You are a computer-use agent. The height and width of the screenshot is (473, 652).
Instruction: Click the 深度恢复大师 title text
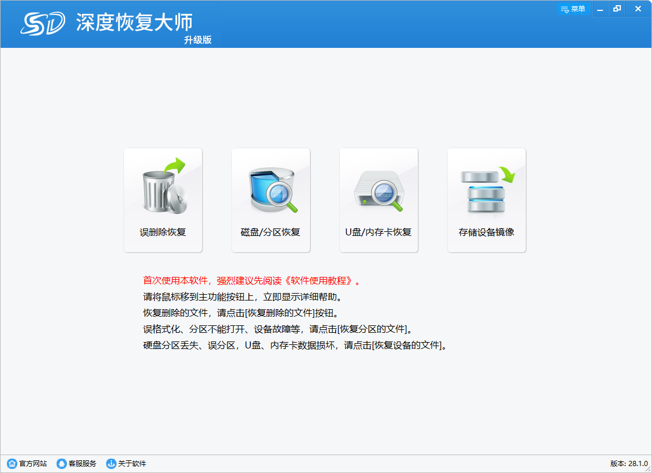[x=134, y=22]
